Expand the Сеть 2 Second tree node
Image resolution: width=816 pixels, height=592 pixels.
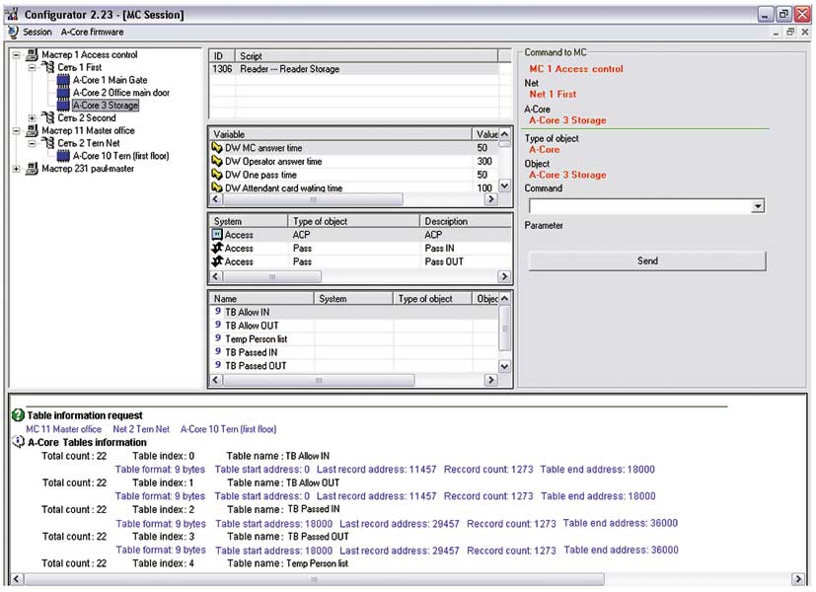33,117
